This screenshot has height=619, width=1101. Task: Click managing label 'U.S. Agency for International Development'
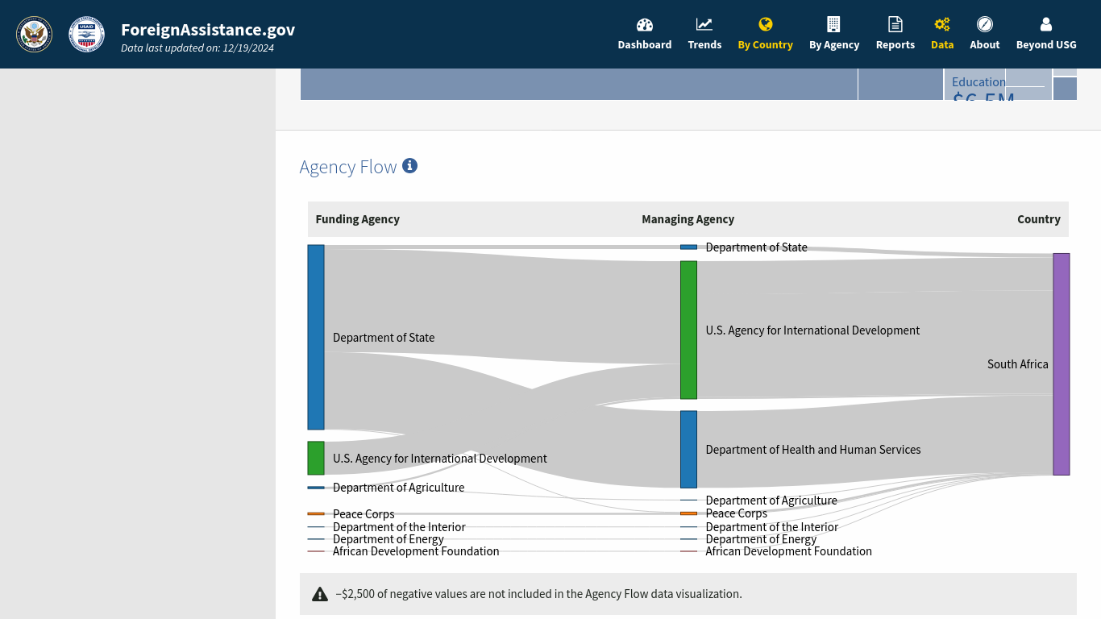(812, 330)
